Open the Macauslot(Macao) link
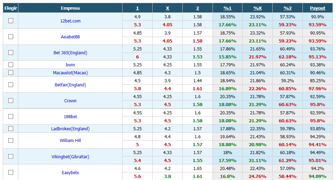The image size is (336, 180). pos(70,73)
